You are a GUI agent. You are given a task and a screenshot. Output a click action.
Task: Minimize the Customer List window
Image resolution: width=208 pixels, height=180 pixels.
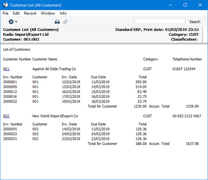click(x=170, y=5)
